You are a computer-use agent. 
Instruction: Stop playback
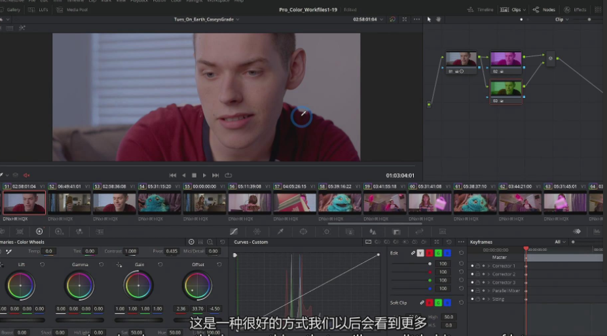[x=194, y=175]
